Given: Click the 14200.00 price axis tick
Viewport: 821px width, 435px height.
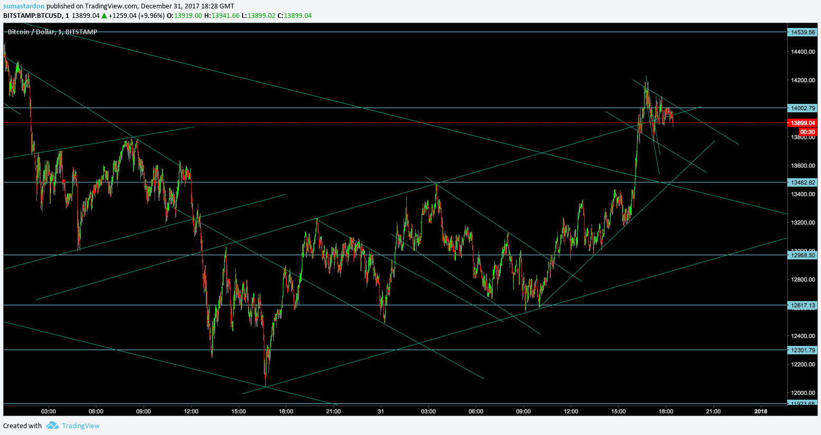Looking at the screenshot, I should pyautogui.click(x=803, y=80).
